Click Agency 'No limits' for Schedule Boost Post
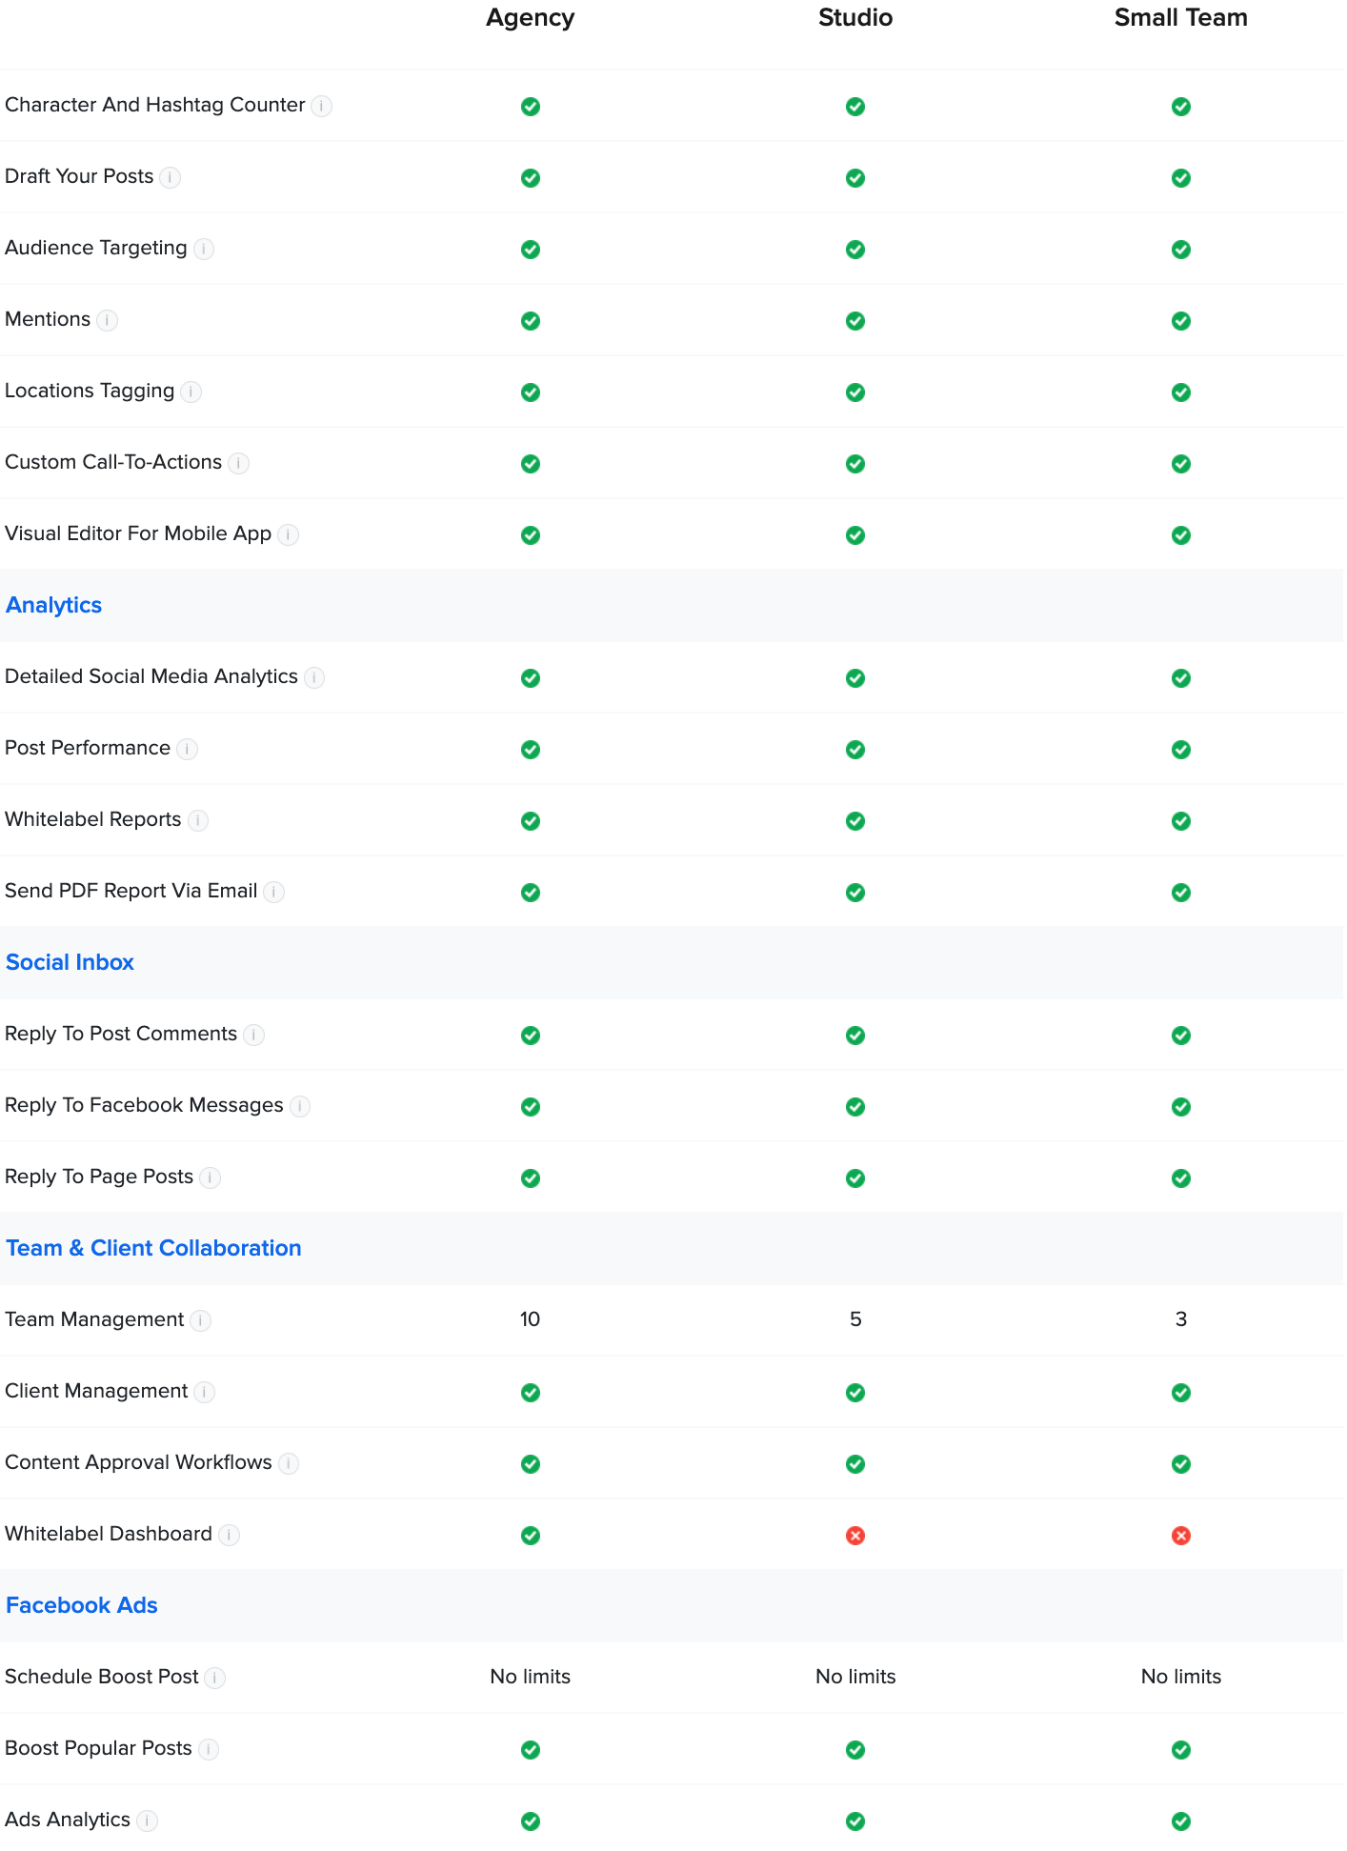This screenshot has width=1347, height=1851. coord(531,1677)
